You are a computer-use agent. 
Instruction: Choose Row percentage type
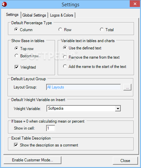click(60, 29)
